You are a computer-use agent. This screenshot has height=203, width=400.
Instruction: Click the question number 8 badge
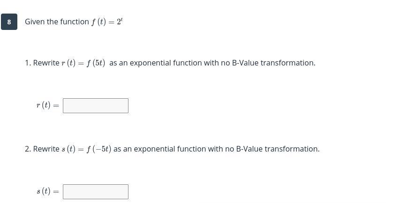pos(9,22)
